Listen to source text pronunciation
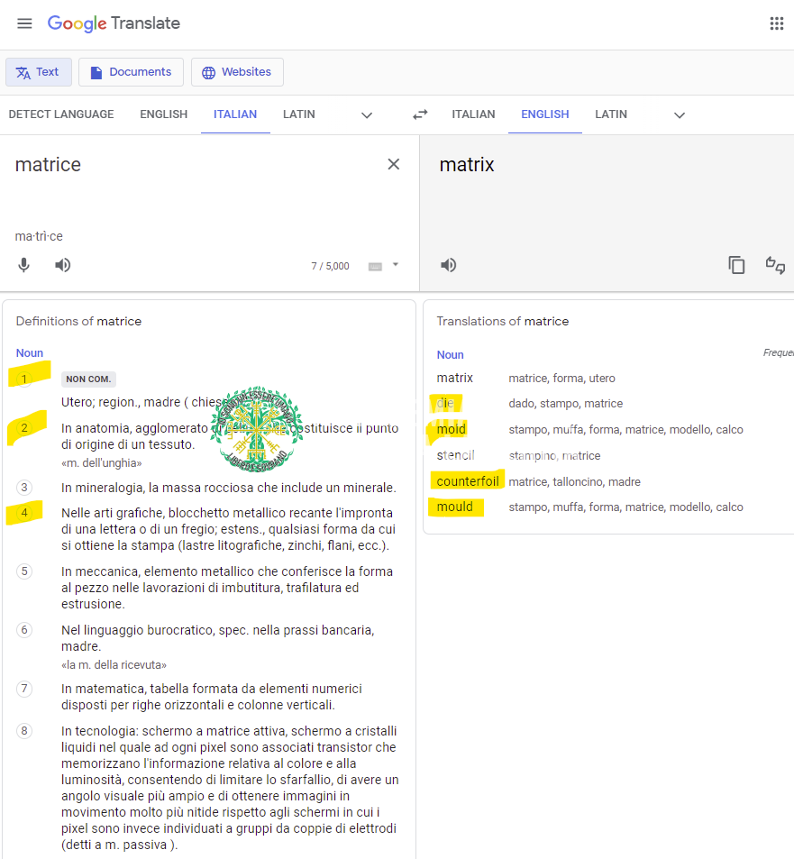 (x=62, y=265)
